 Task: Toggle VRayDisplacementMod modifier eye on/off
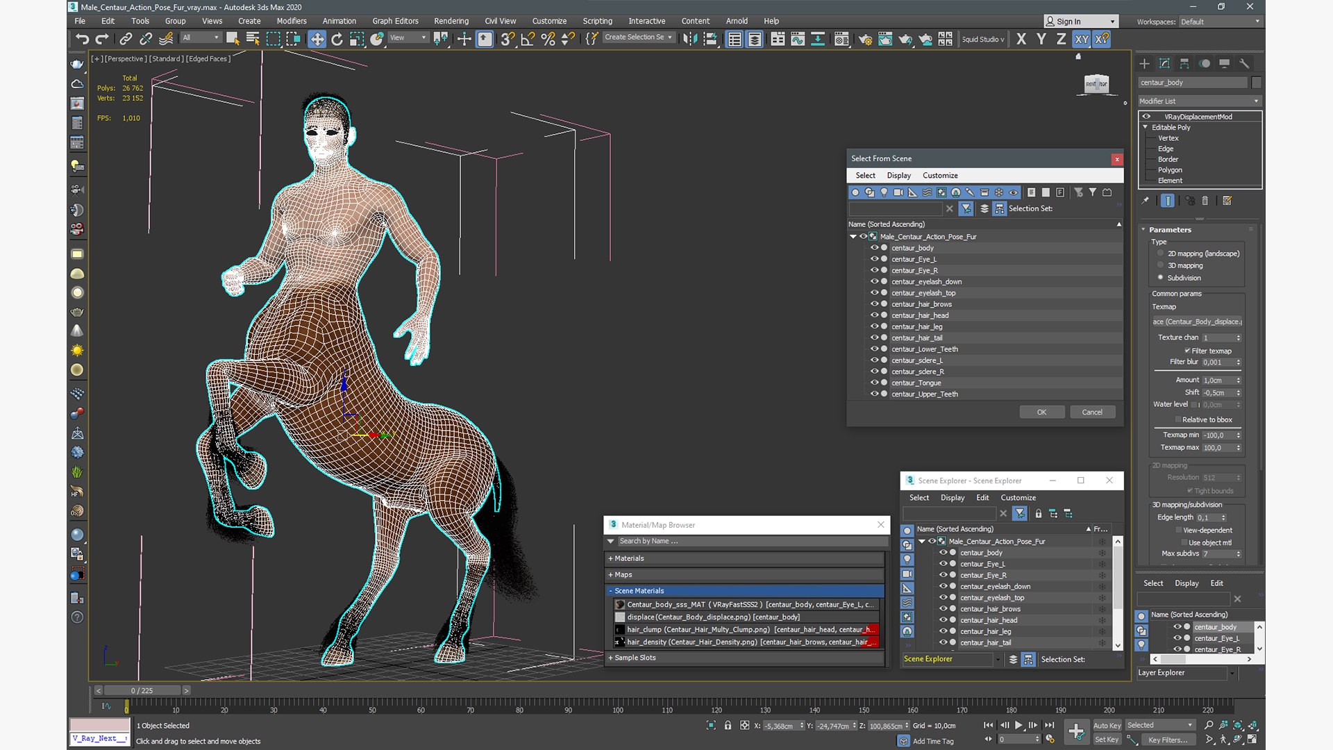pos(1146,117)
